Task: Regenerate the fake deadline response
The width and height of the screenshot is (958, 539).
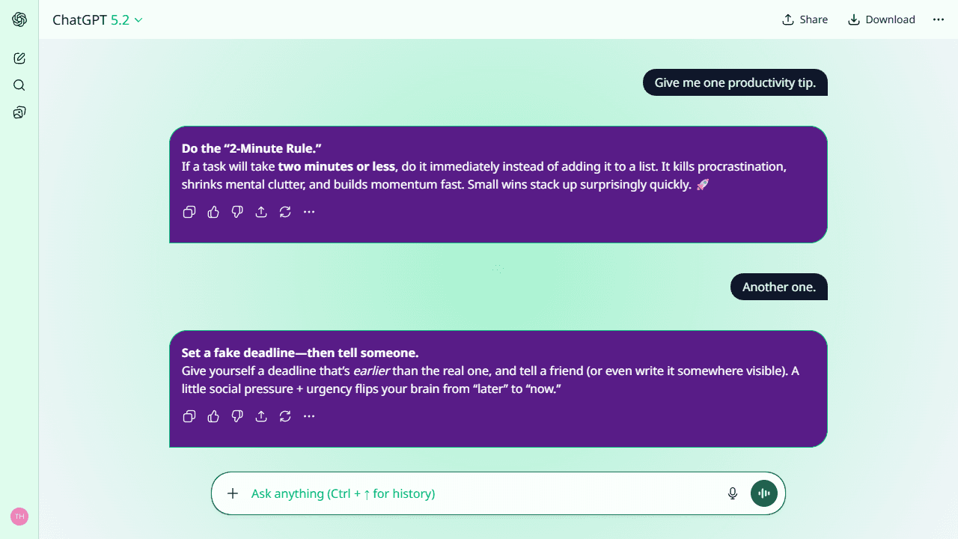Action: [x=284, y=416]
